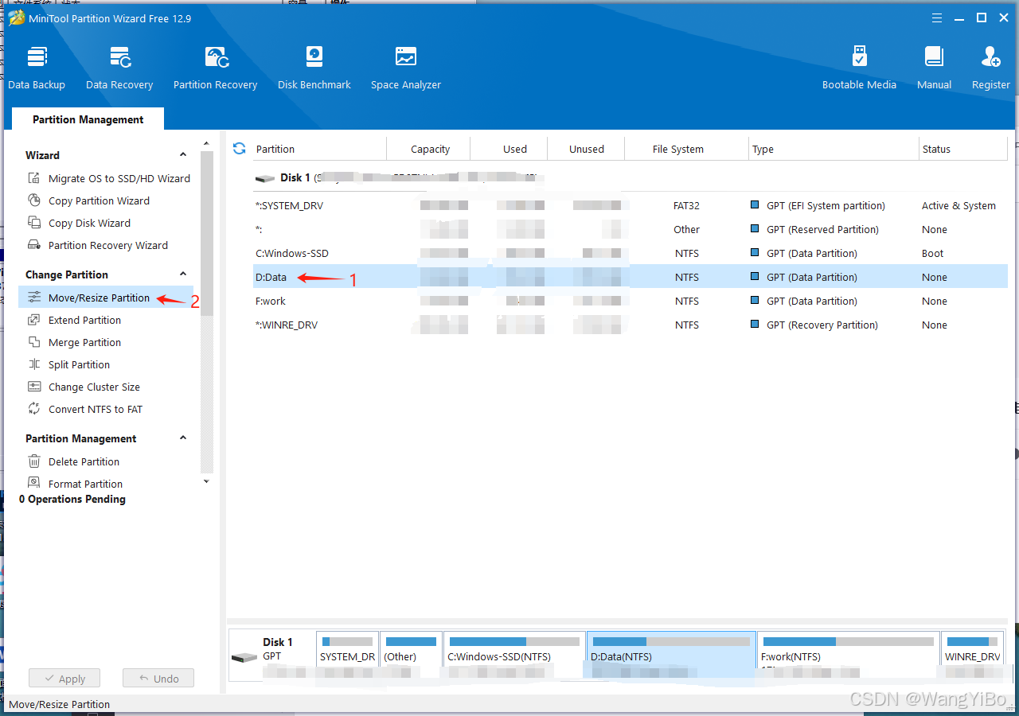Launch the Data Recovery tool

119,68
